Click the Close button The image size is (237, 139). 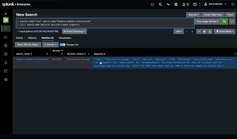click(x=230, y=15)
